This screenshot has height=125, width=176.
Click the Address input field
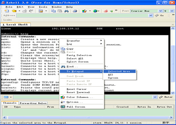point(82,15)
